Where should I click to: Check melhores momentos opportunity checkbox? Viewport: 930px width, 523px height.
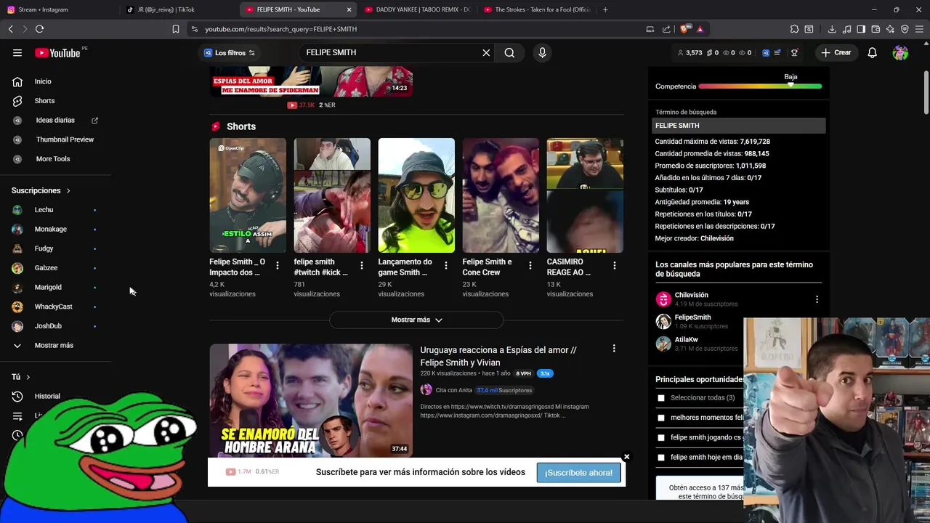[x=661, y=418]
